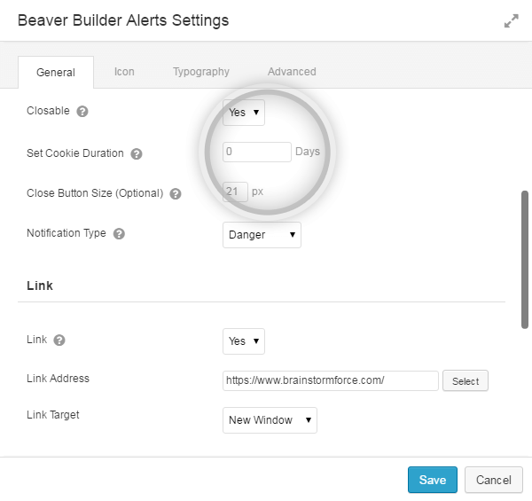
Task: Click the Cancel button
Action: pos(493,480)
